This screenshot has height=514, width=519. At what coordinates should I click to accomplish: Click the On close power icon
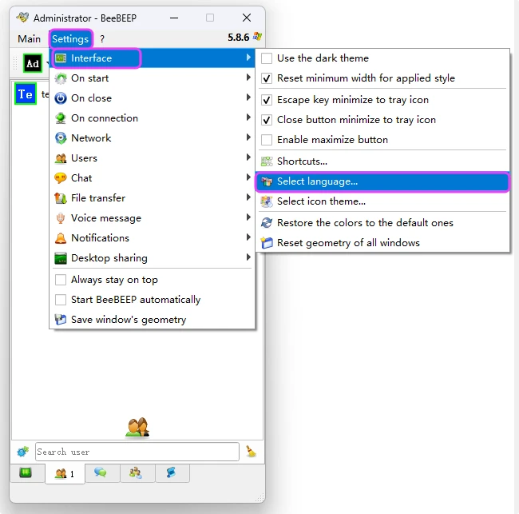tap(61, 98)
